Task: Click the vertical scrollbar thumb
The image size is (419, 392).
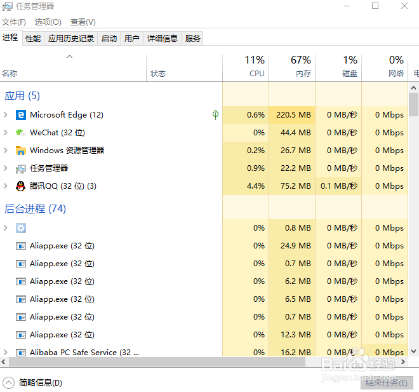Action: click(x=414, y=105)
